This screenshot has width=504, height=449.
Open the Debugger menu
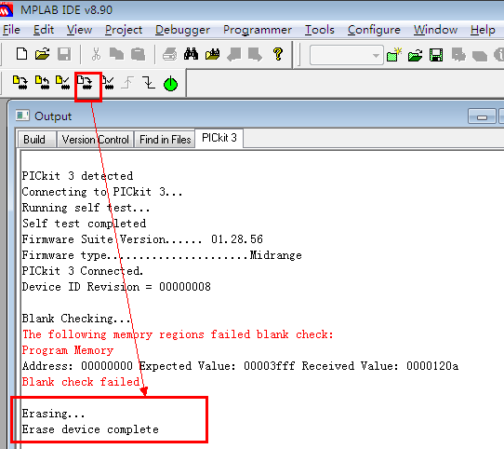[182, 30]
